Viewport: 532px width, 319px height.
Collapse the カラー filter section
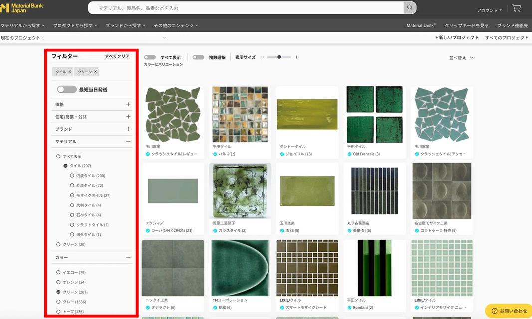pos(128,258)
